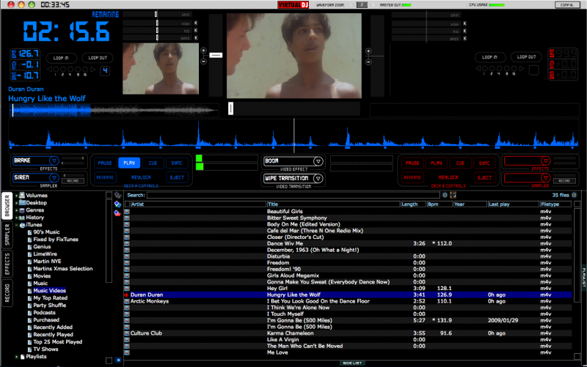The image size is (587, 367).
Task: Click the file icon of Hey Girl row
Action: tap(127, 289)
